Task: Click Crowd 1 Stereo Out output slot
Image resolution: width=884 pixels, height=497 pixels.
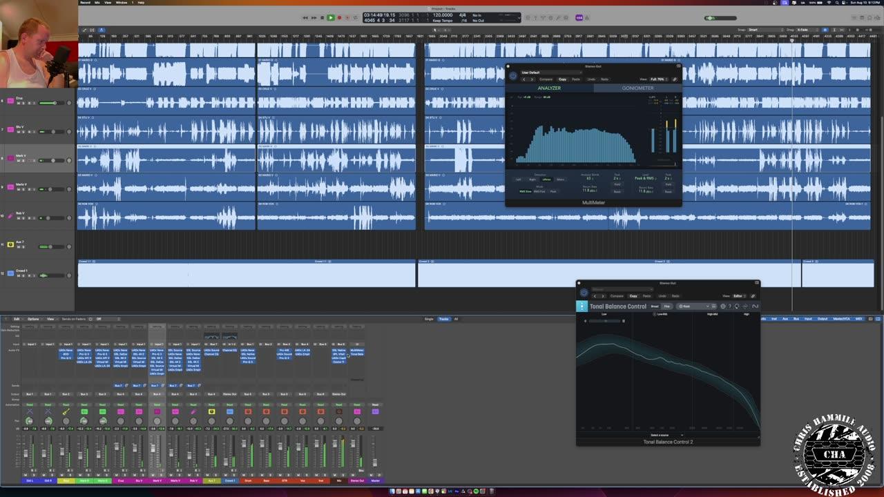Action: click(x=229, y=394)
